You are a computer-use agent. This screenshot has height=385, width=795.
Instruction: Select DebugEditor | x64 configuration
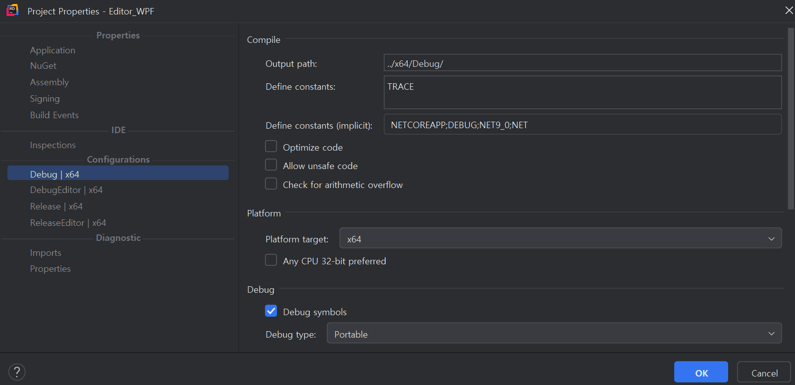pos(66,190)
